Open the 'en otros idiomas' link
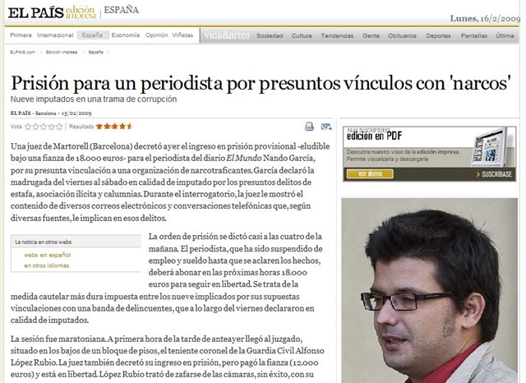 tap(47, 265)
